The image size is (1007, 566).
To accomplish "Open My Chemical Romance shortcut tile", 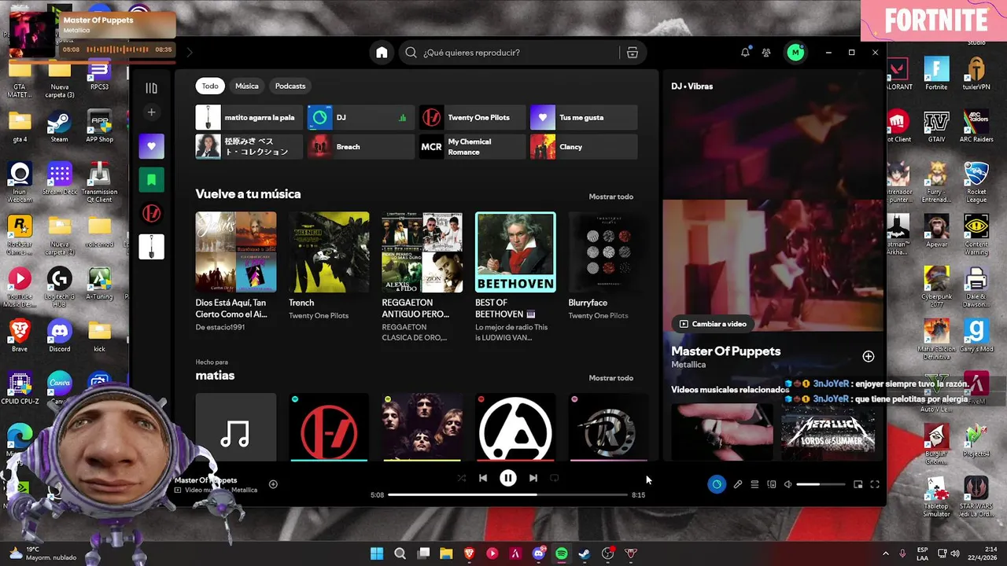I will click(x=472, y=147).
